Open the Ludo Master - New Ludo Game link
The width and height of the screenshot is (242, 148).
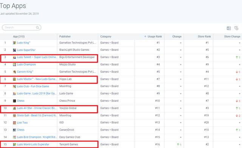click(x=37, y=79)
